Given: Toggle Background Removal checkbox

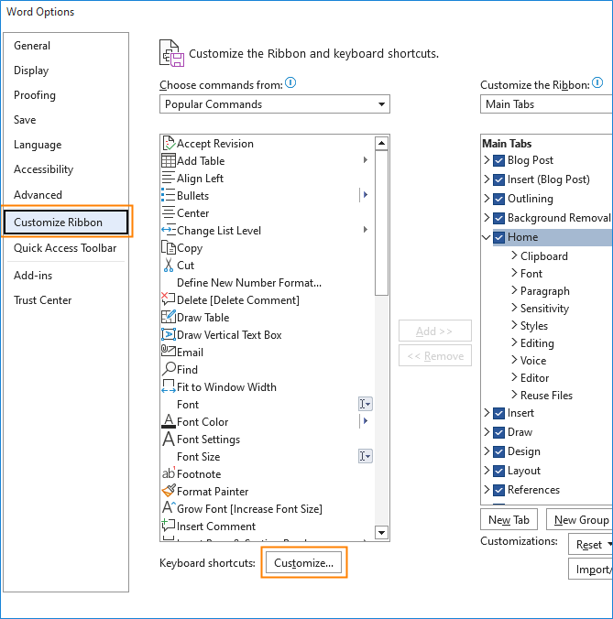Looking at the screenshot, I should (498, 218).
